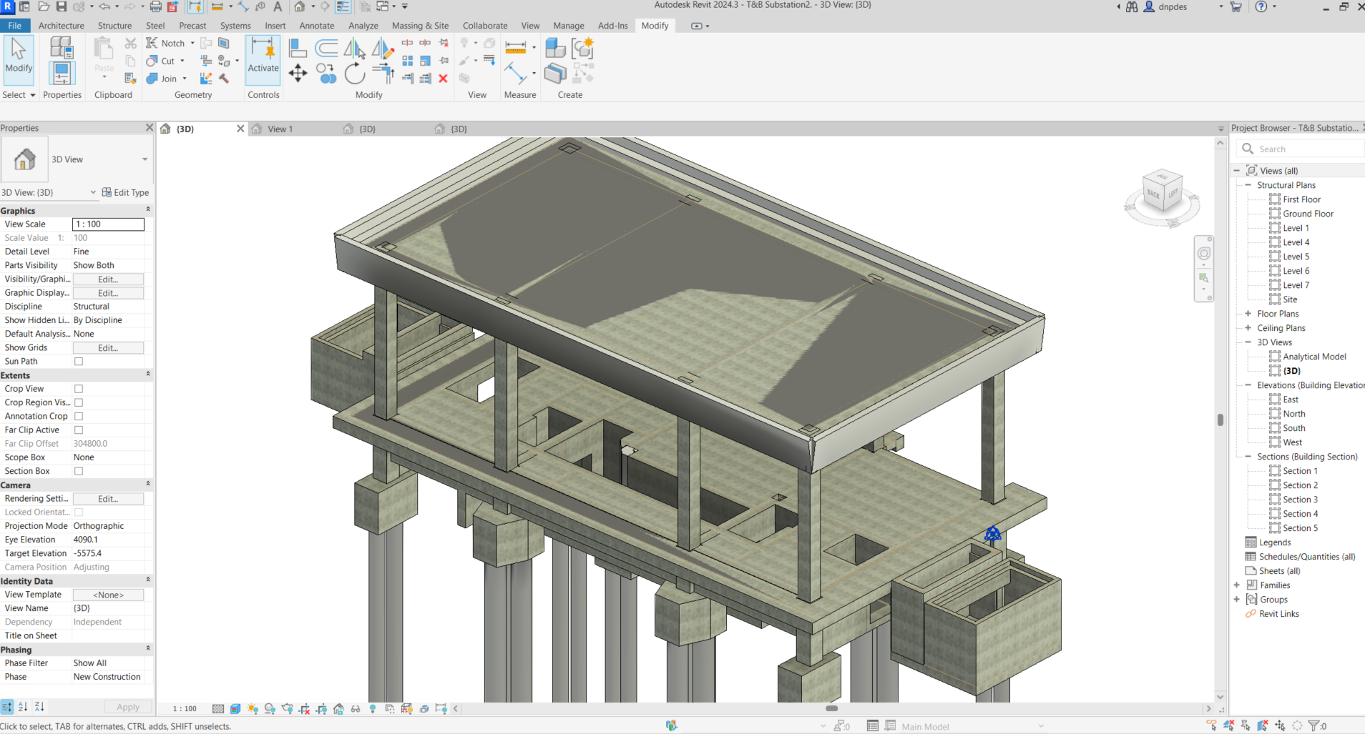Enable the Sun Path checkbox
1365x734 pixels.
pyautogui.click(x=79, y=362)
